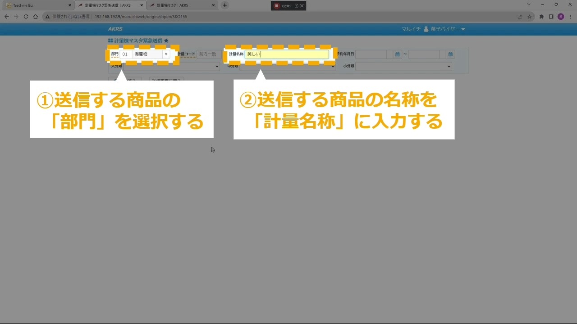Open a new browser tab
The image size is (577, 324).
coord(225,5)
